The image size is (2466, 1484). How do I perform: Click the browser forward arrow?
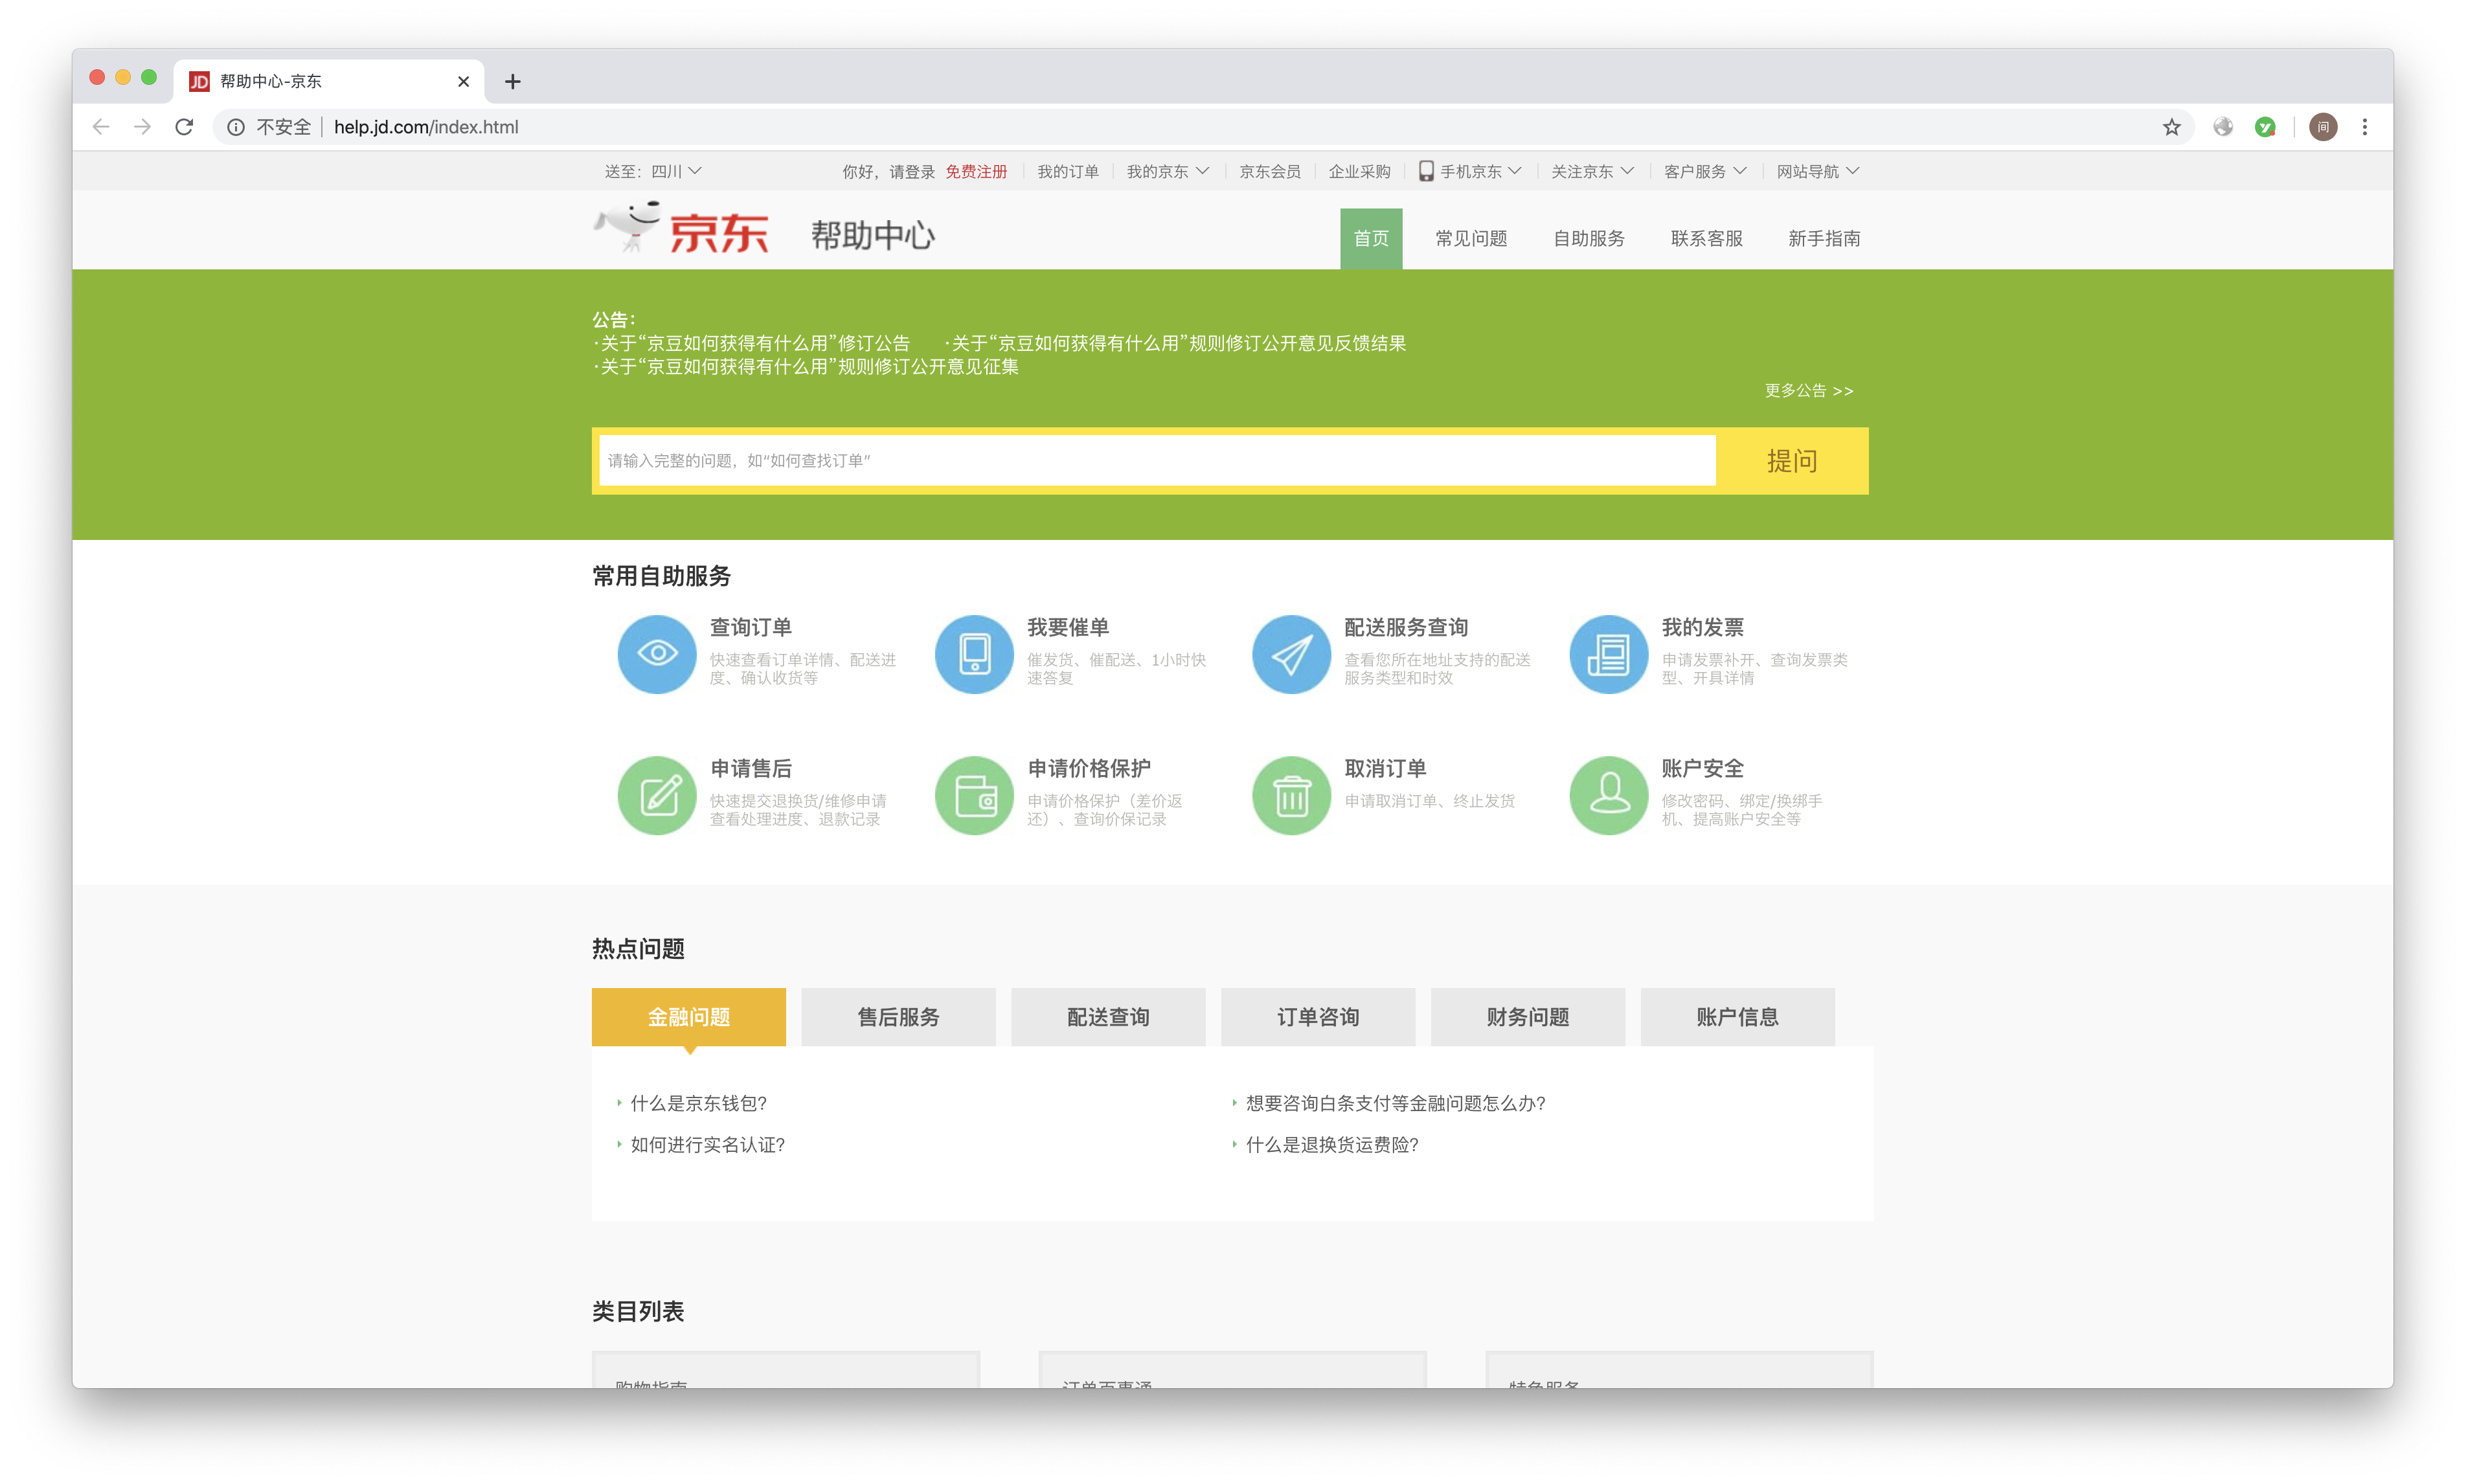coord(142,127)
